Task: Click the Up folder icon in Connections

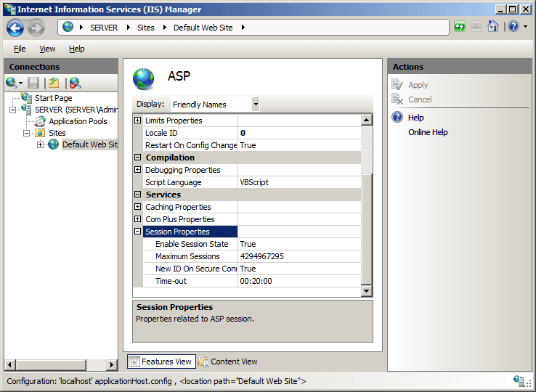Action: coord(54,83)
